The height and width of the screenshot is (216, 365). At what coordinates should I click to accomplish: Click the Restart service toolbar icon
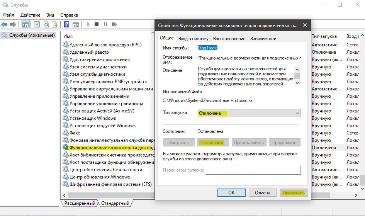coord(114,24)
